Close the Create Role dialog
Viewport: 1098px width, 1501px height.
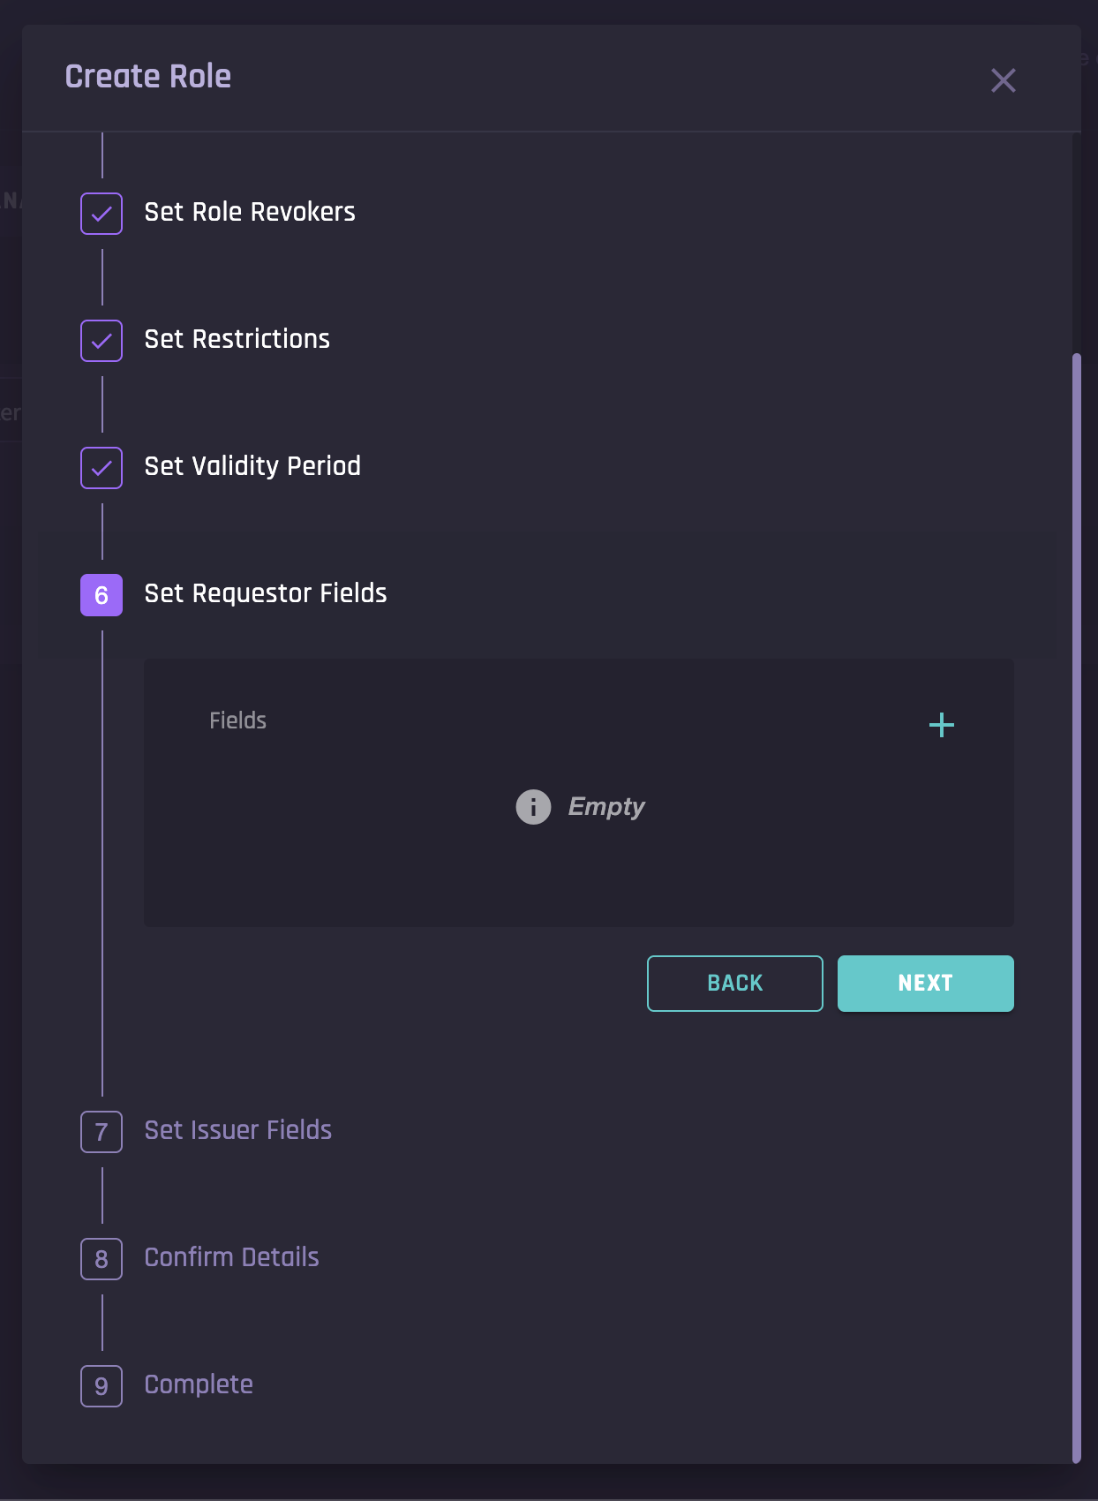tap(1003, 80)
